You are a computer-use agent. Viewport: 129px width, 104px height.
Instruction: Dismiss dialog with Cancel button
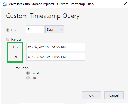click(x=114, y=95)
